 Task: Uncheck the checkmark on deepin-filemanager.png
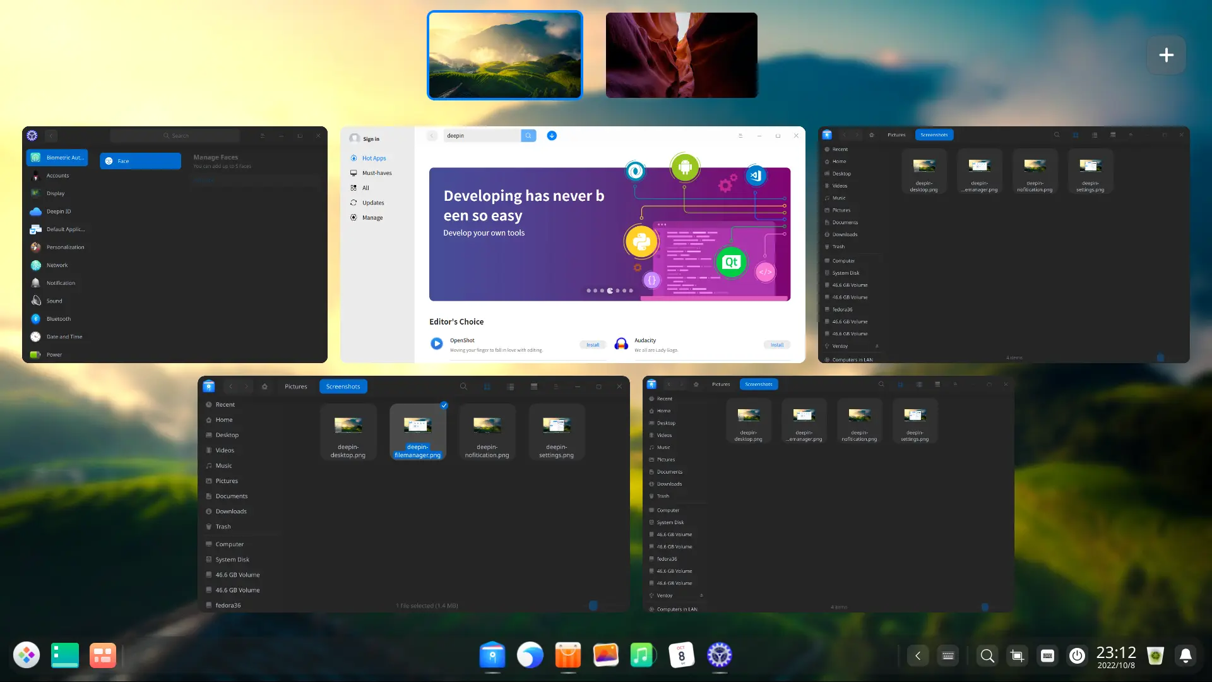point(444,405)
